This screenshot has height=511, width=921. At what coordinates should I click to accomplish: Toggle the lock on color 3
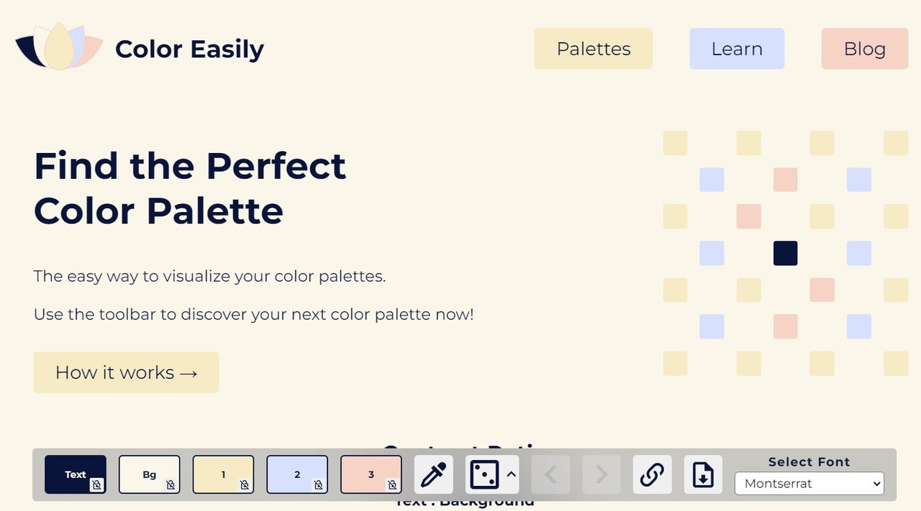(392, 485)
